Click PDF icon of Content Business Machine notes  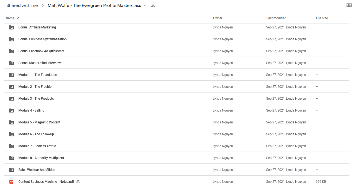(x=11, y=182)
